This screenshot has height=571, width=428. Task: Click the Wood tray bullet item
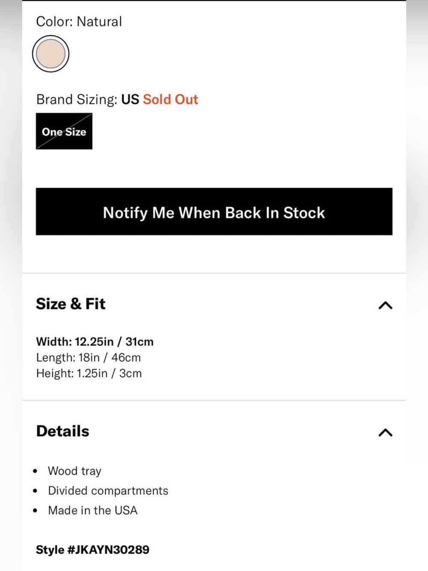coord(74,471)
